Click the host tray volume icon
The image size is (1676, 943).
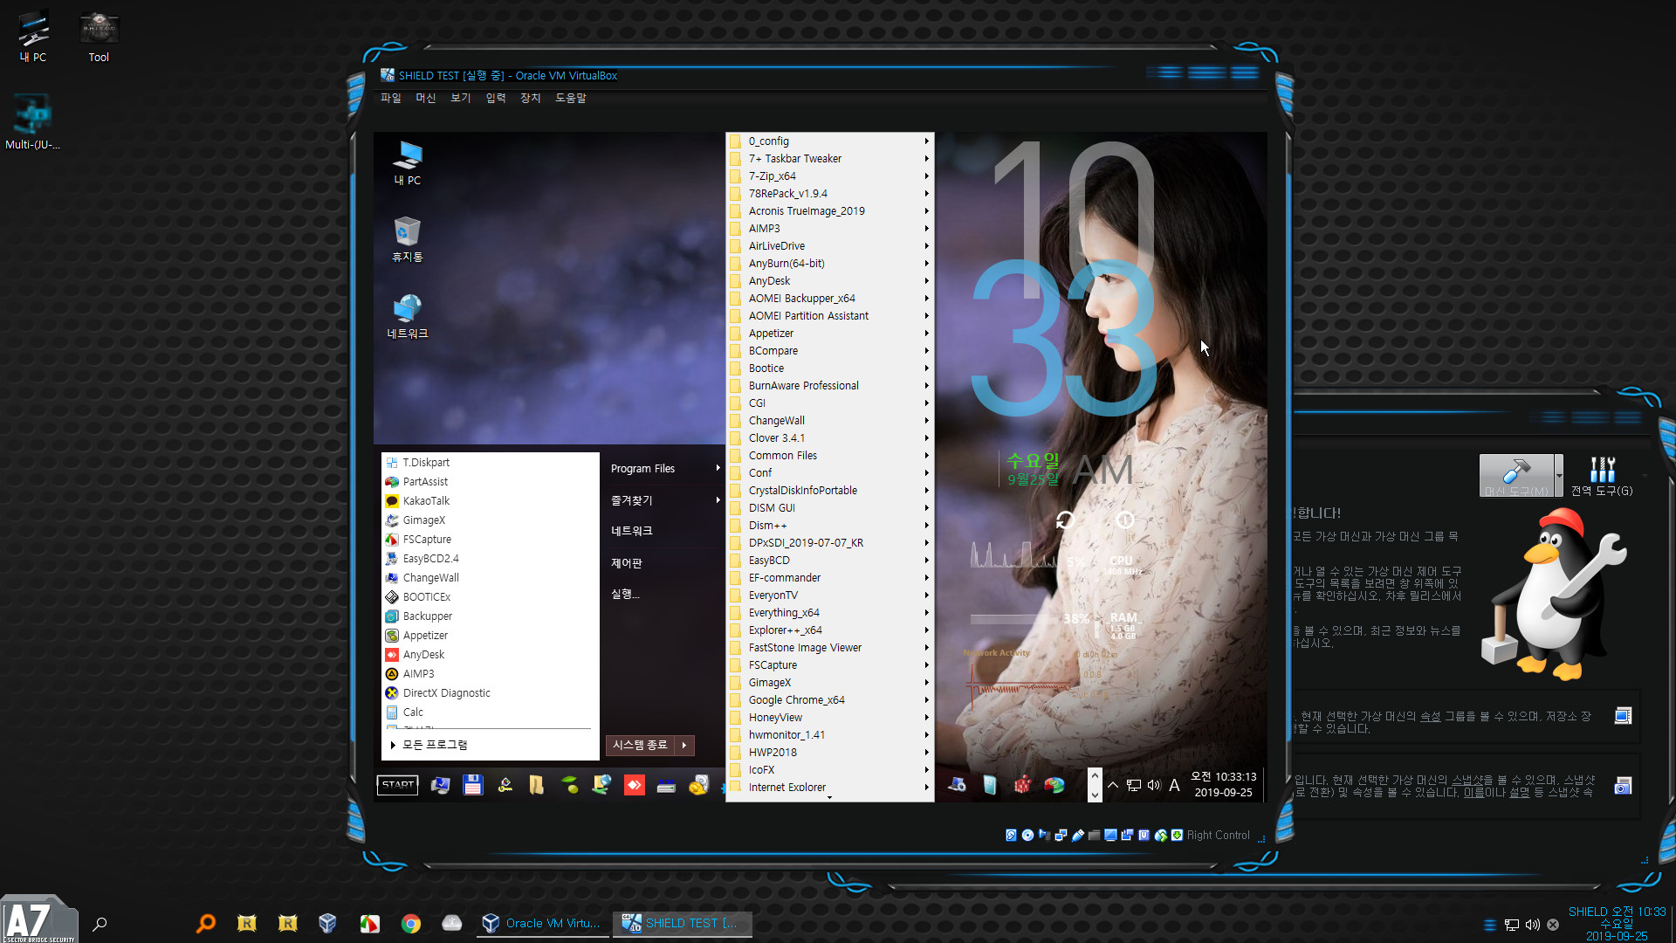click(1532, 925)
